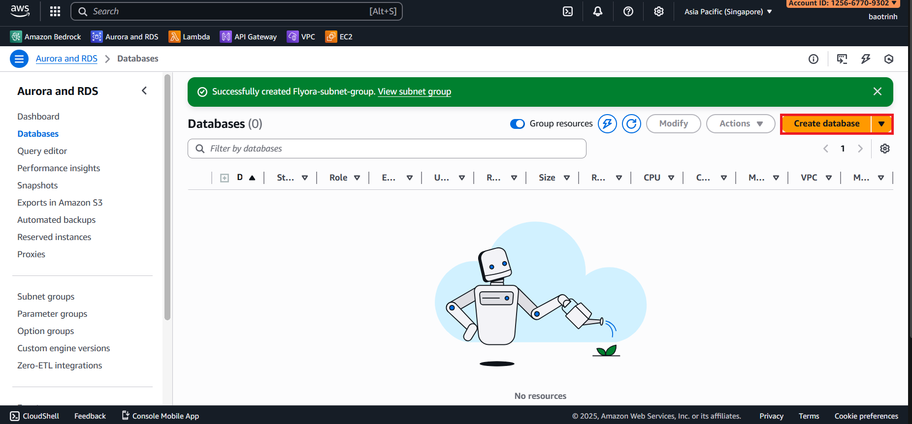Refresh the databases list
Image resolution: width=912 pixels, height=424 pixels.
click(631, 124)
